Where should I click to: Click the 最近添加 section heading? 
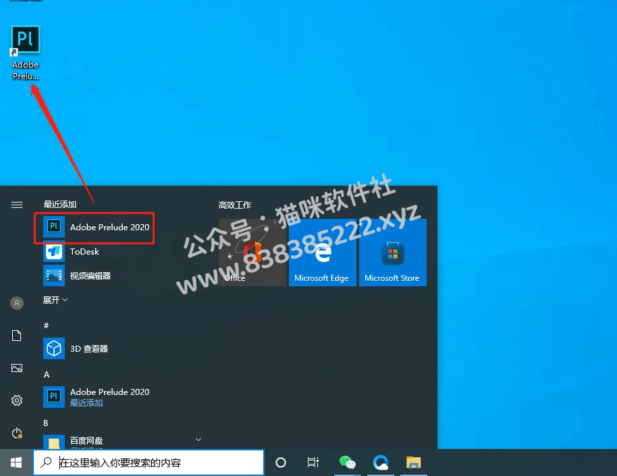point(60,204)
